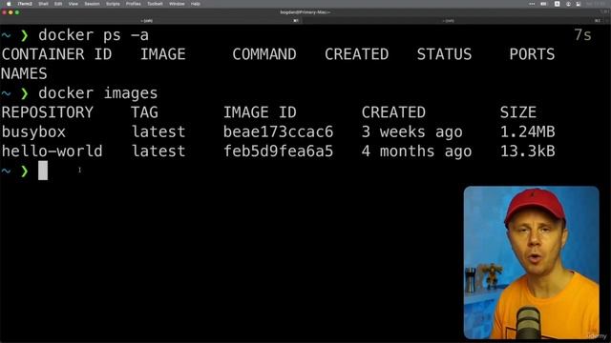
Task: Click the 'NAMES' column header
Action: [24, 74]
